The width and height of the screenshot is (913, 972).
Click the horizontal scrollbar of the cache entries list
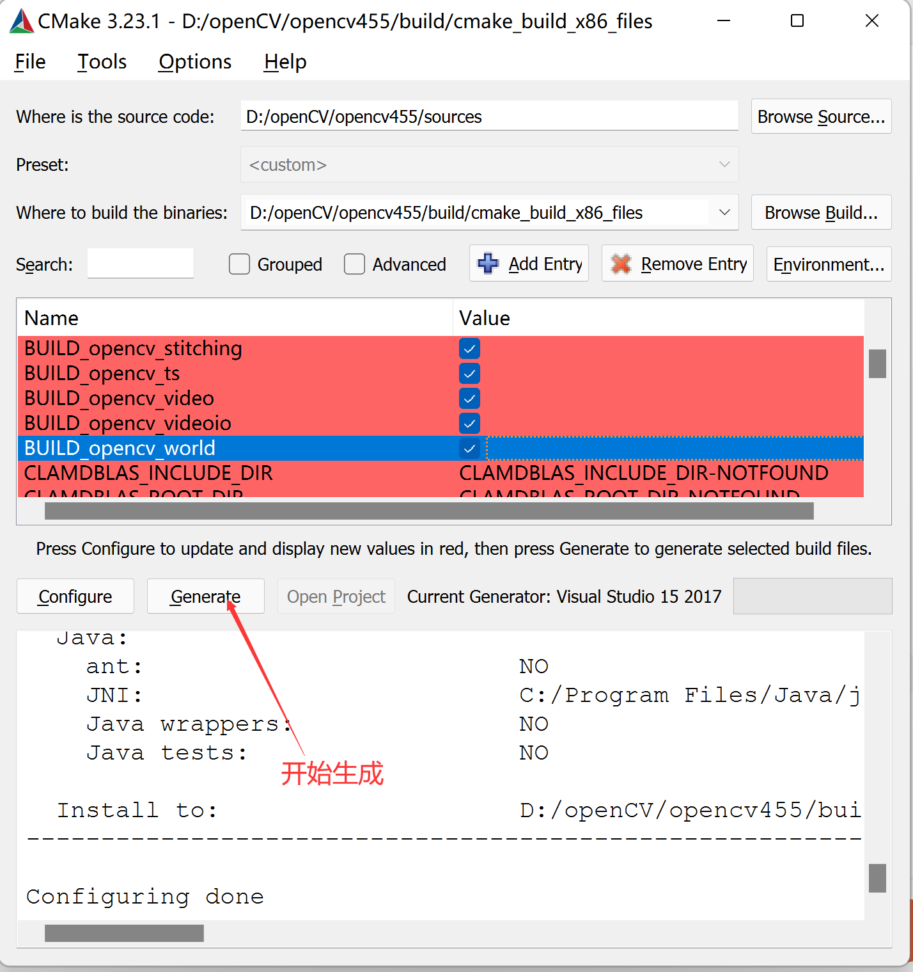pos(429,511)
